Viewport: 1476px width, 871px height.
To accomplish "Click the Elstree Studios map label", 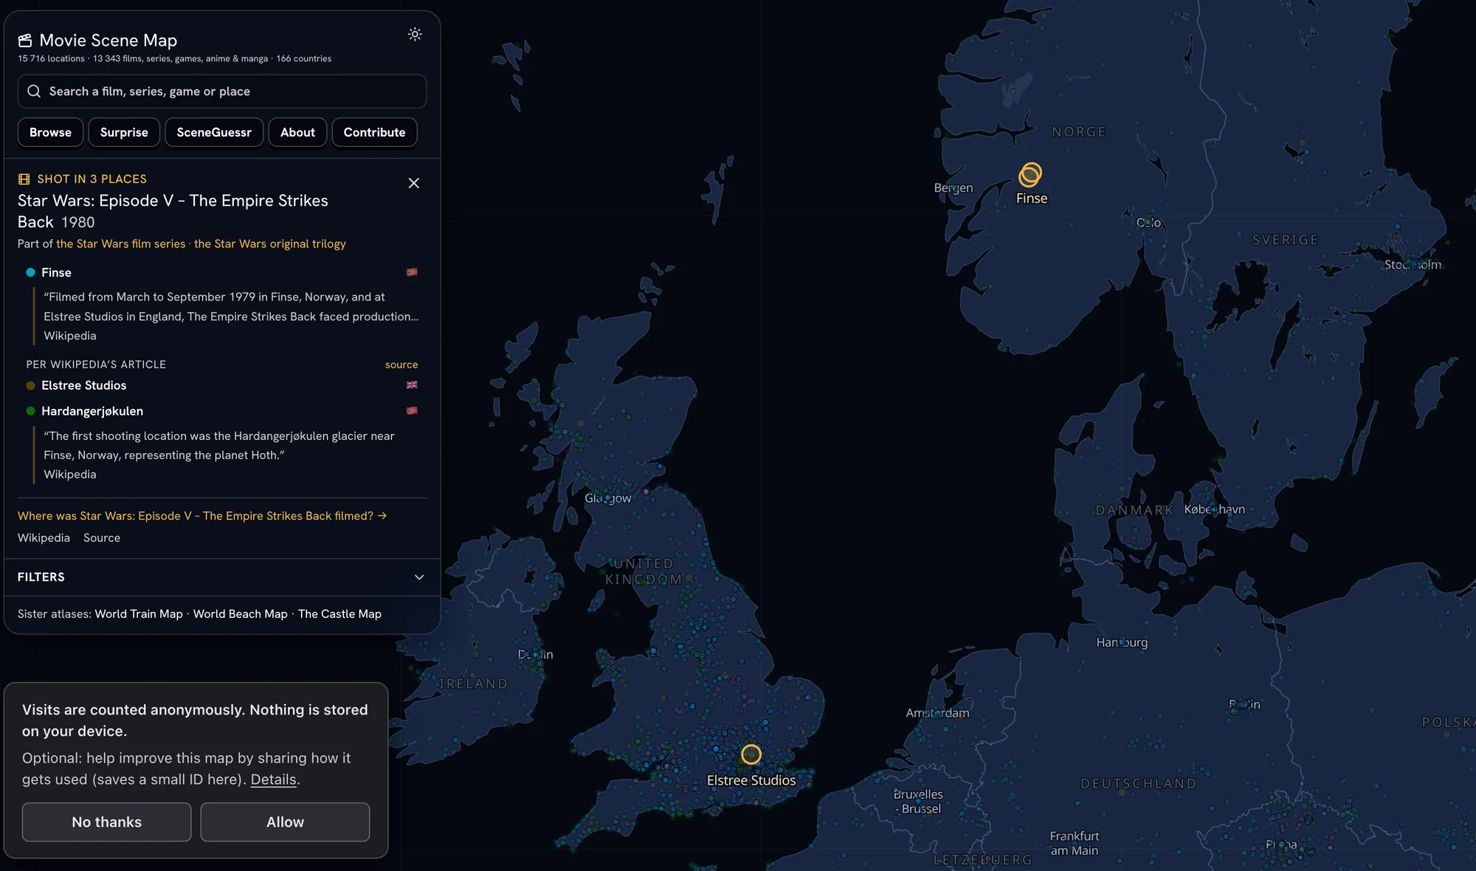I will point(751,780).
